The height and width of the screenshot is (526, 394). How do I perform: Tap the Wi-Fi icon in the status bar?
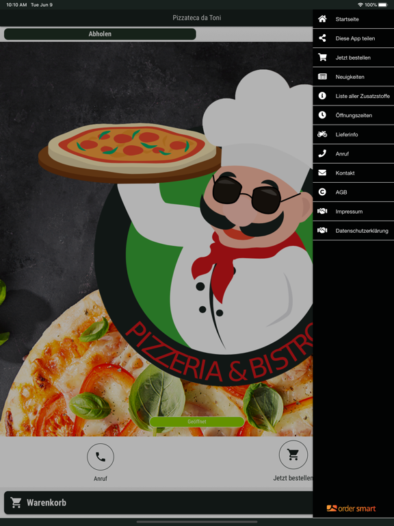pyautogui.click(x=360, y=5)
